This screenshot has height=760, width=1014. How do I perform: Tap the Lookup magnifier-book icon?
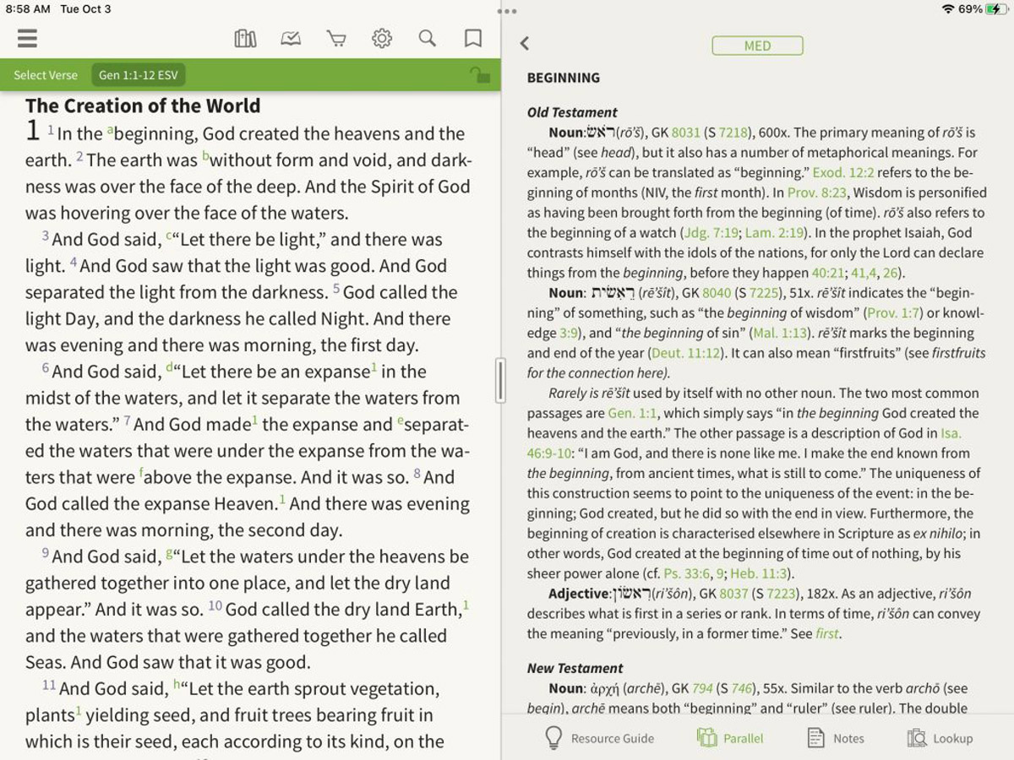916,738
